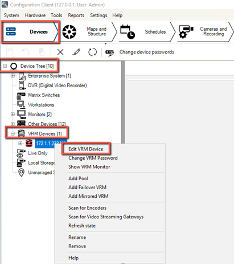Image resolution: width=234 pixels, height=264 pixels.
Task: Expand the Enterprise System node
Action: tap(13, 76)
